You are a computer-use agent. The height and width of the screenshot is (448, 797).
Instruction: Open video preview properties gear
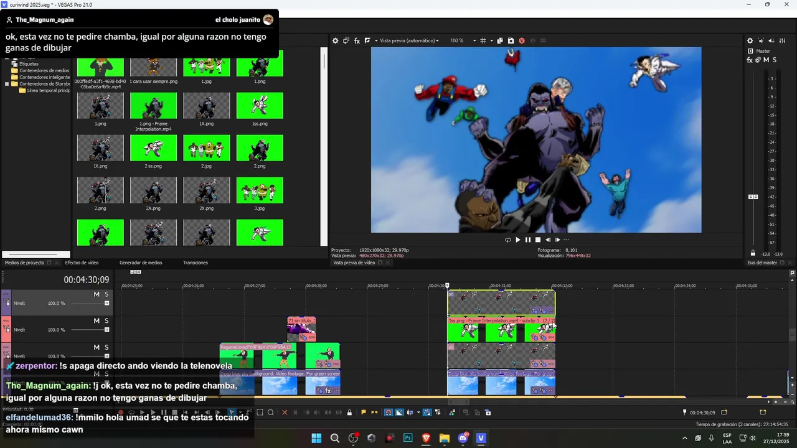point(335,40)
